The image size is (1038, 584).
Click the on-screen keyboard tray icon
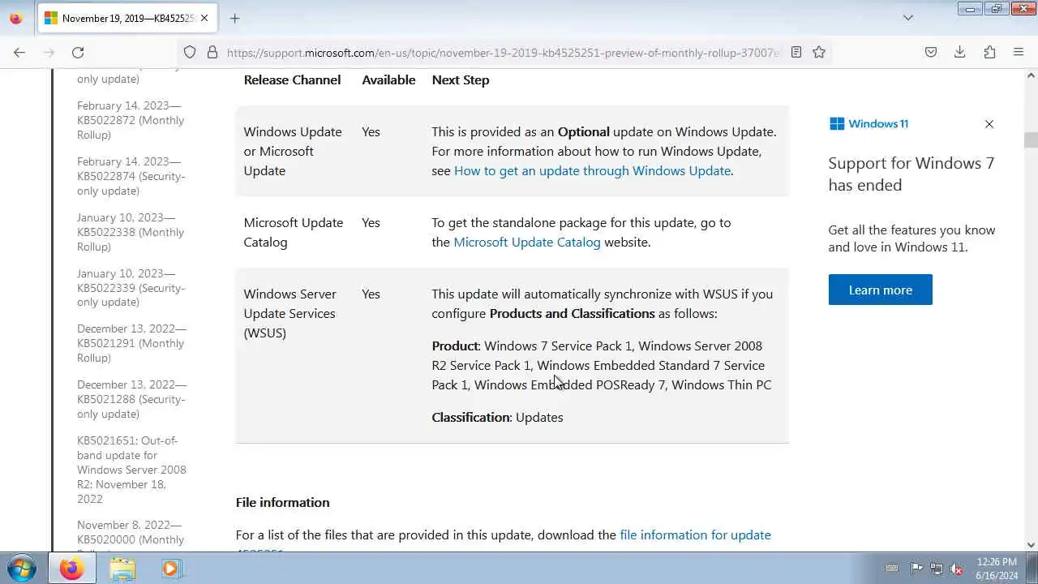(x=892, y=569)
